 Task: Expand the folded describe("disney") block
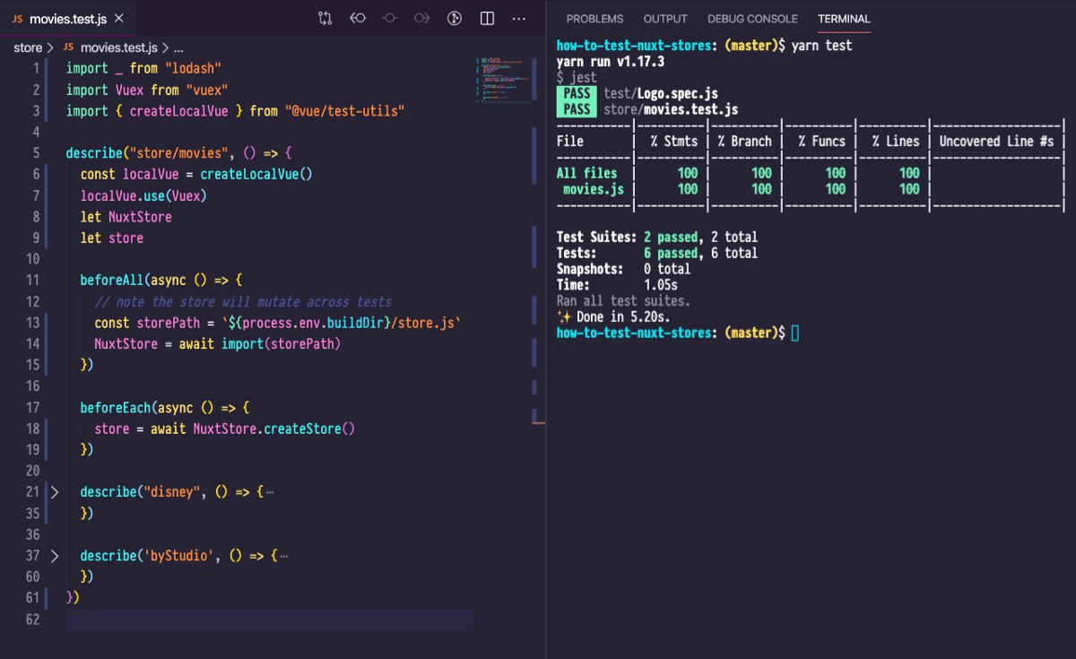[x=54, y=492]
